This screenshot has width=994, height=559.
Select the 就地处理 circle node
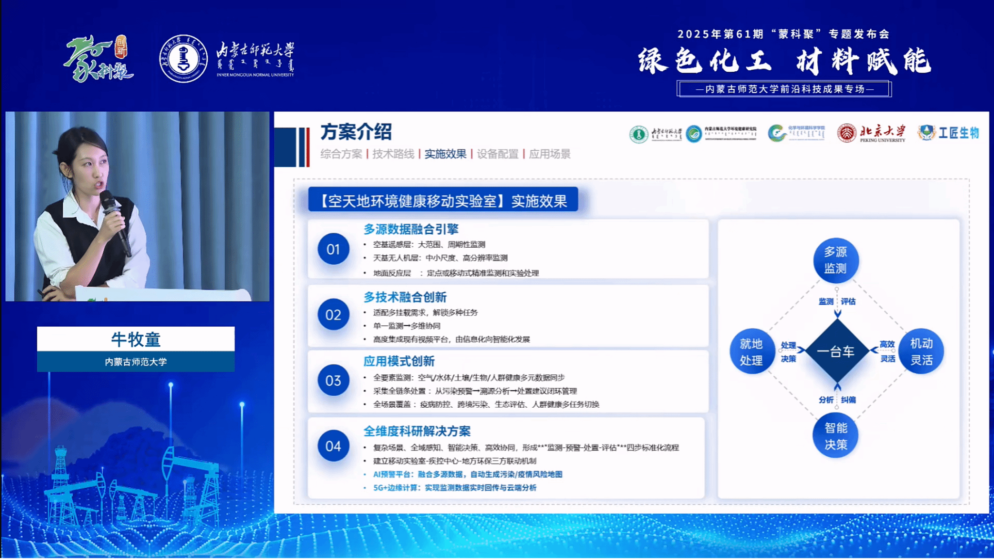(751, 352)
